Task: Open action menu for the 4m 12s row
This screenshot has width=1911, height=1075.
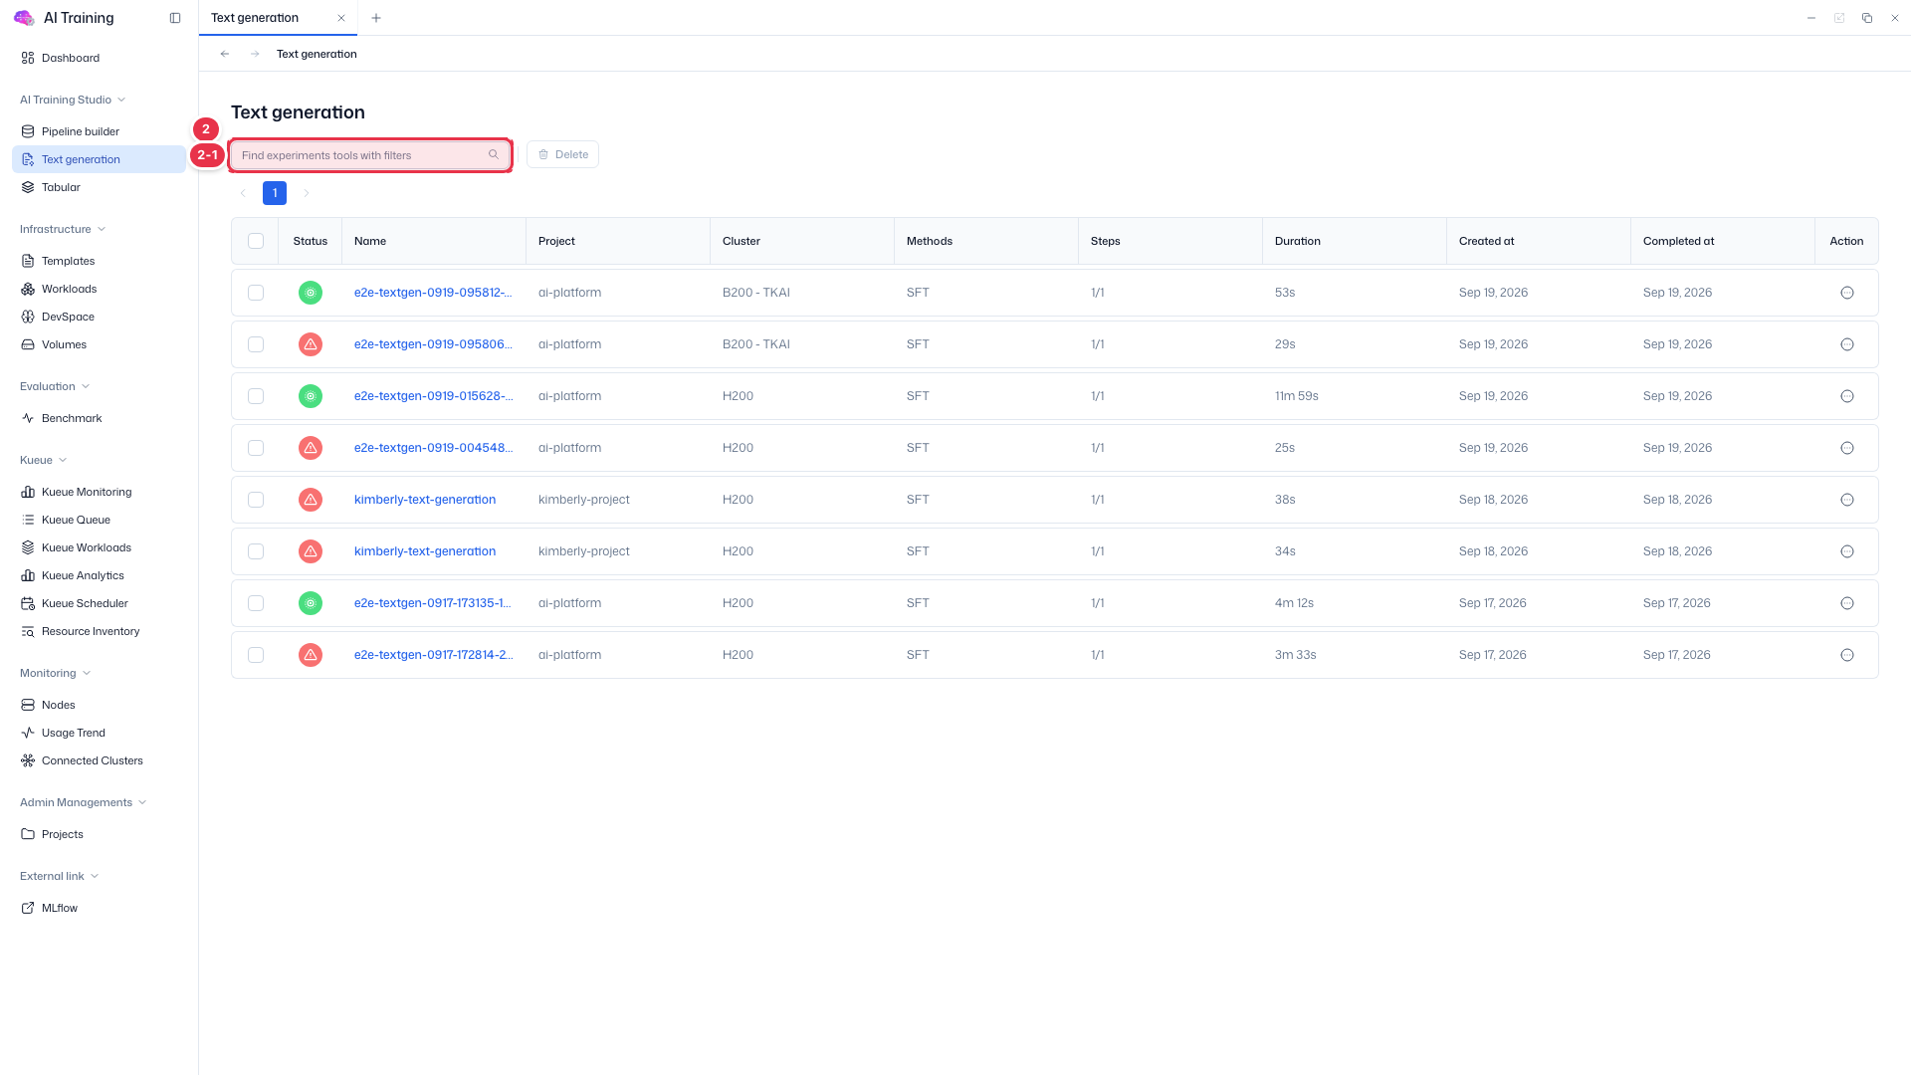Action: pos(1847,603)
